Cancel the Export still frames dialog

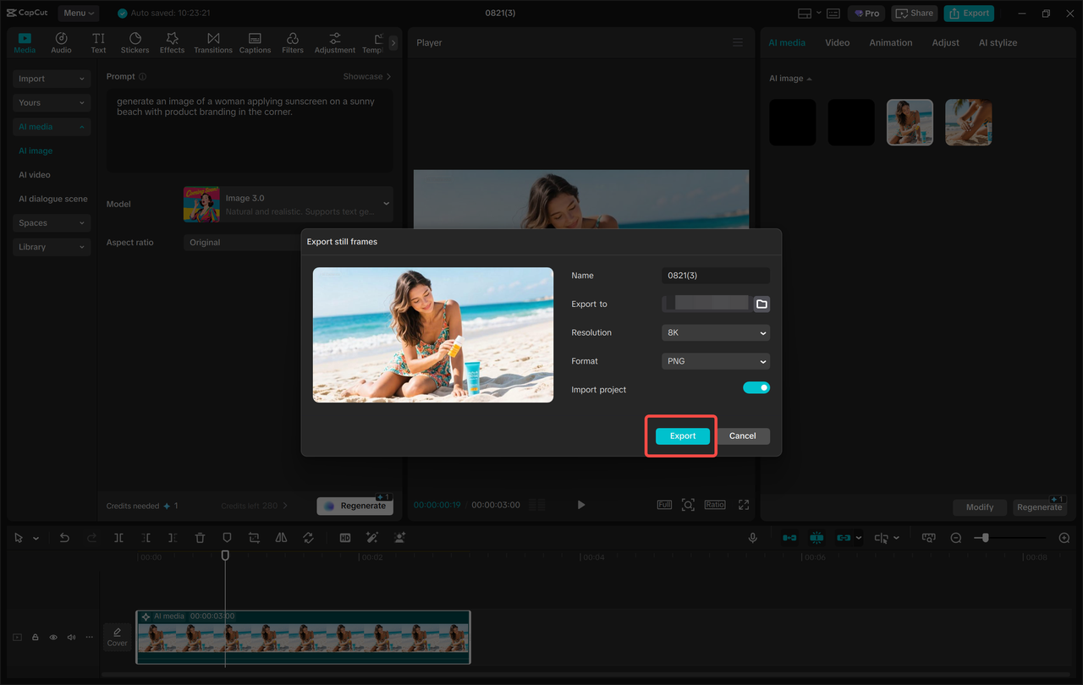pos(742,436)
